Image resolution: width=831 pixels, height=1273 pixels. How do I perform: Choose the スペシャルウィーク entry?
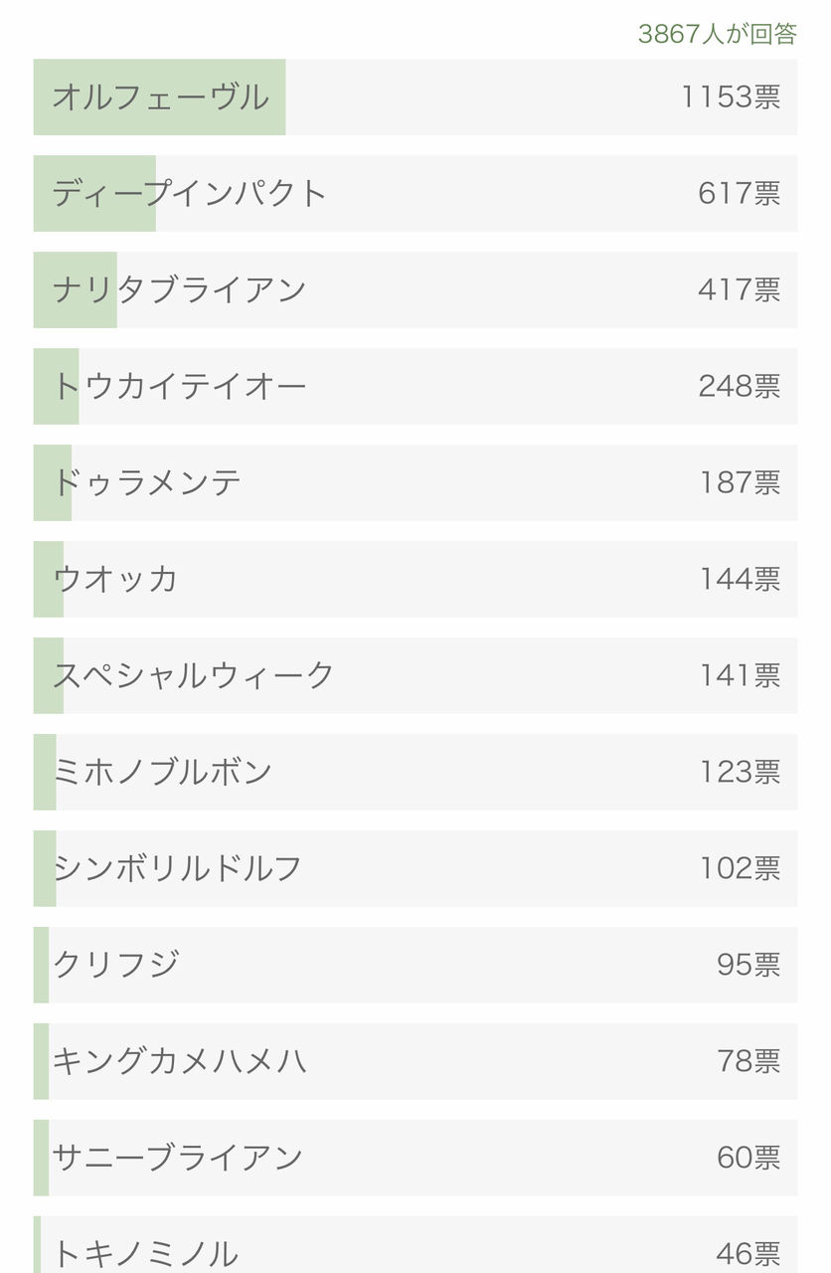415,675
